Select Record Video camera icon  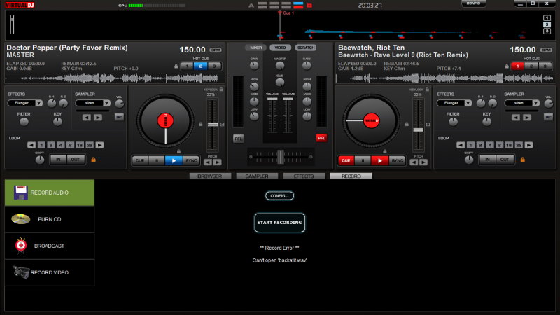[x=21, y=272]
